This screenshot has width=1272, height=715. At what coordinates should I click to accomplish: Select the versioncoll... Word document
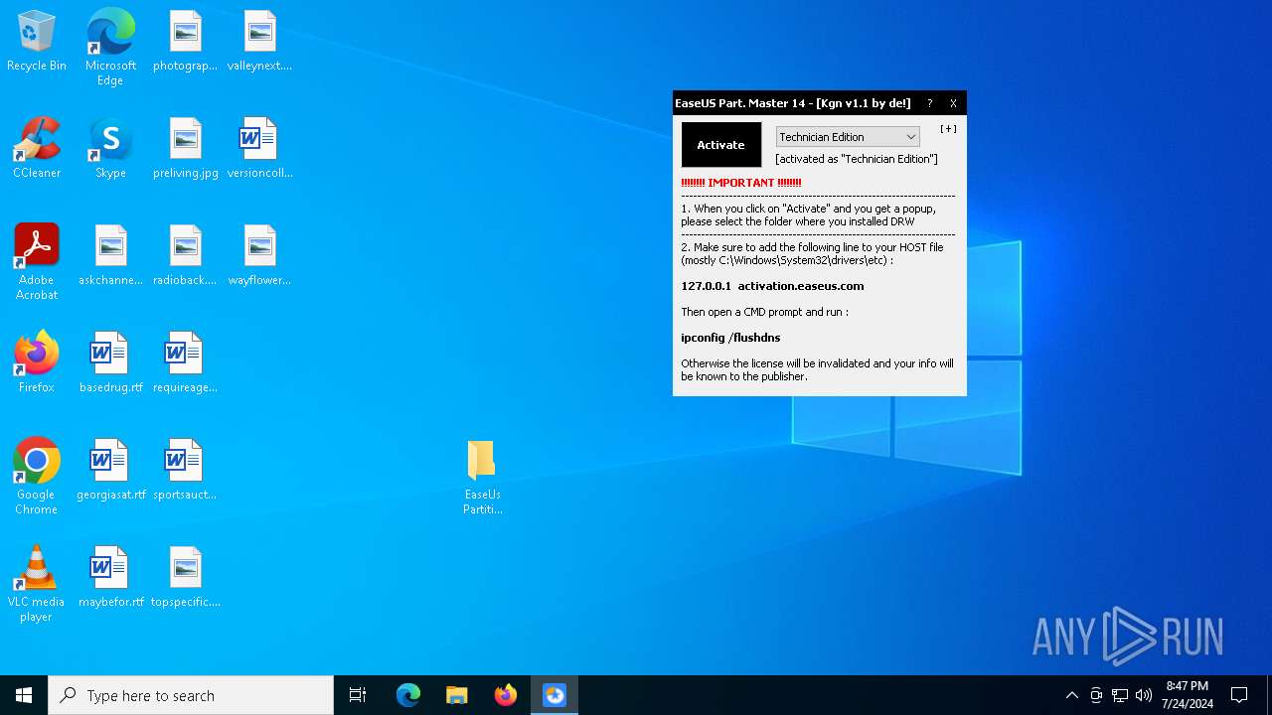click(259, 149)
